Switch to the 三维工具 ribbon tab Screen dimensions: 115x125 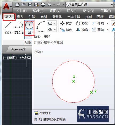click(74, 17)
